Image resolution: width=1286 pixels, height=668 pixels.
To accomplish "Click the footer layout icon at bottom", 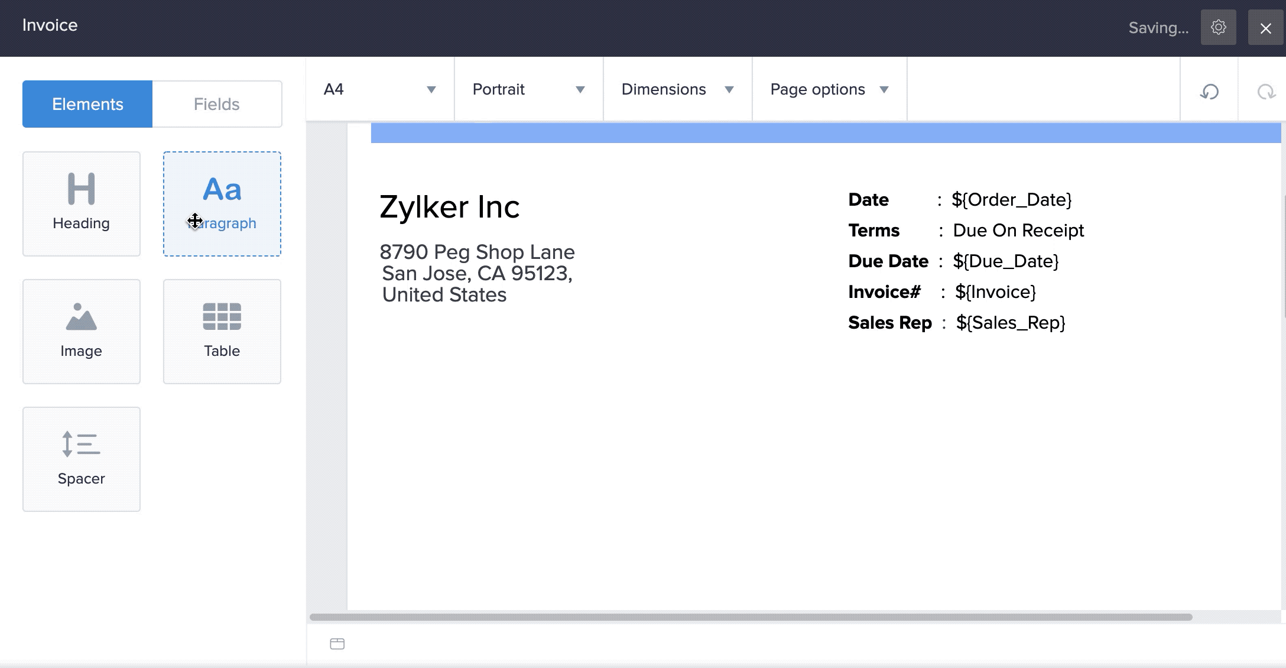I will coord(337,644).
